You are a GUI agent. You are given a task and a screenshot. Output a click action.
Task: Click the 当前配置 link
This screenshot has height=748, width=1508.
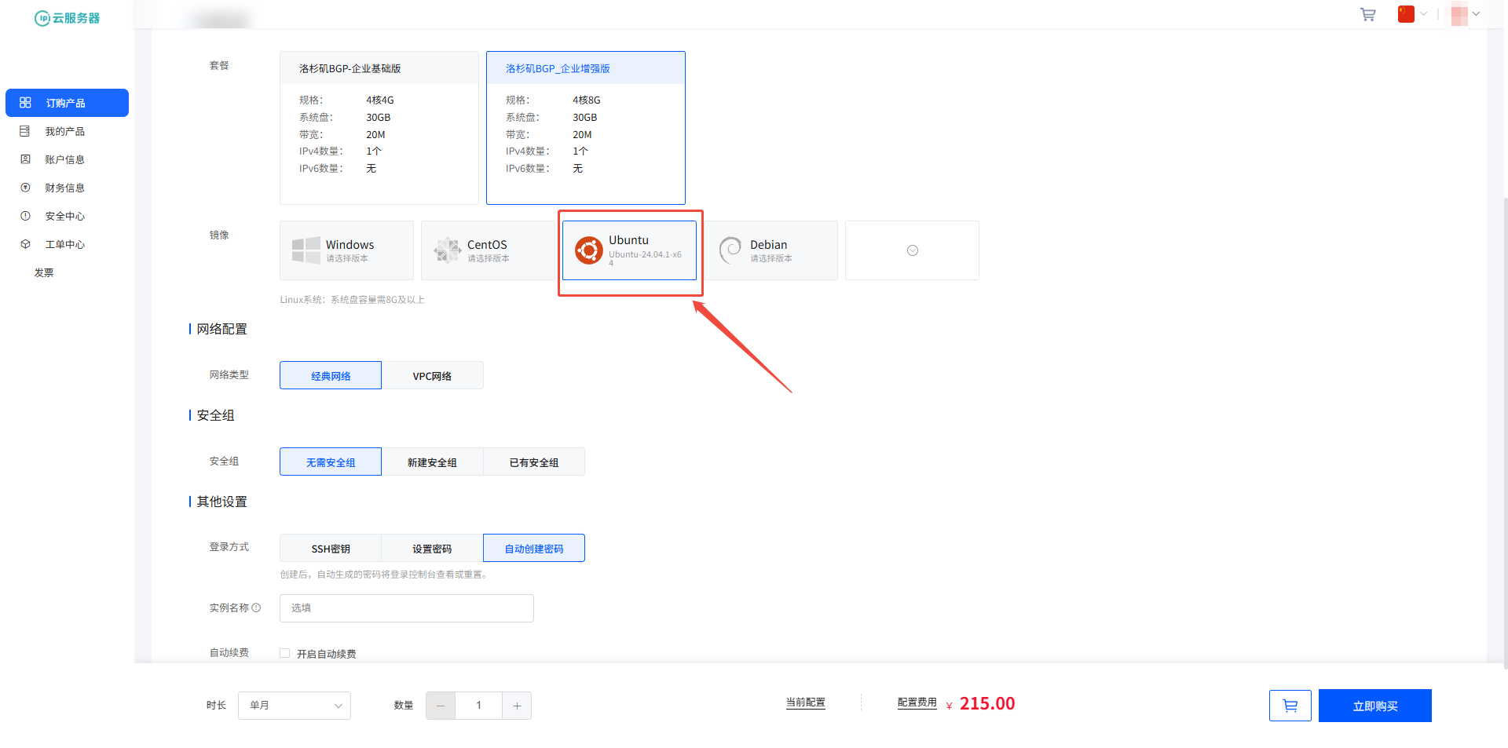point(805,702)
